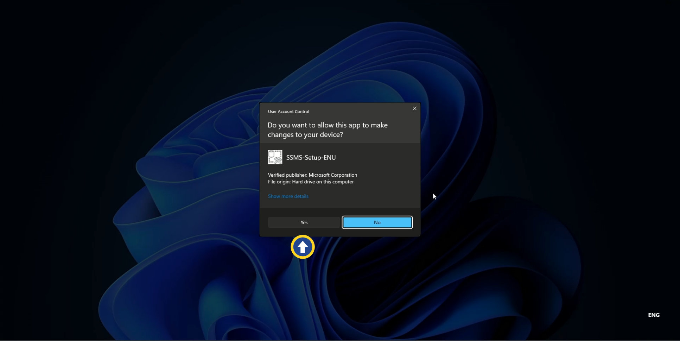Click the SSMS-Setup-ENU installer icon
Screen dimensions: 680x341
[x=275, y=157]
